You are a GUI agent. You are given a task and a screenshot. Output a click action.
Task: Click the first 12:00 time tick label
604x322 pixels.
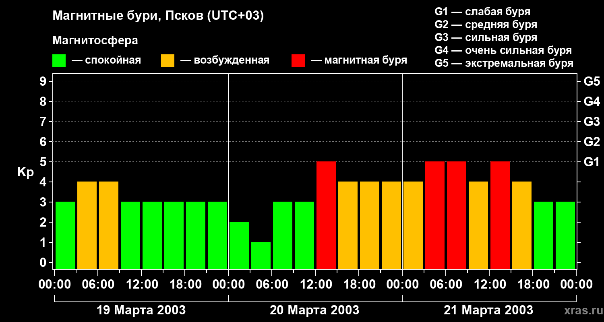[141, 285]
